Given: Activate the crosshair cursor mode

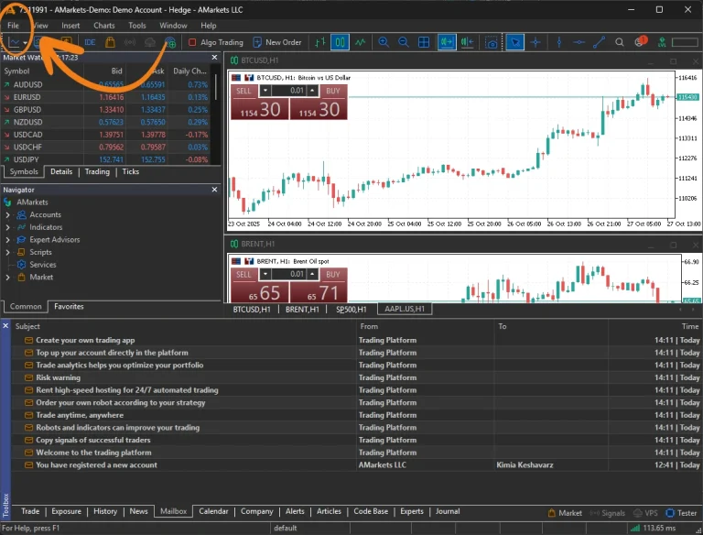Looking at the screenshot, I should [535, 42].
